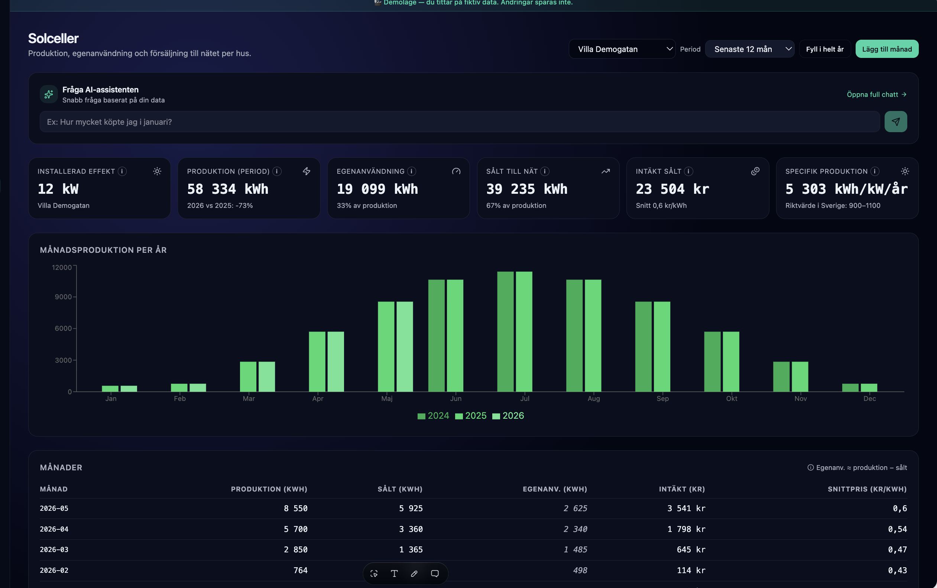The image size is (937, 588).
Task: Open info icon beside Produktion (period)
Action: coord(277,171)
